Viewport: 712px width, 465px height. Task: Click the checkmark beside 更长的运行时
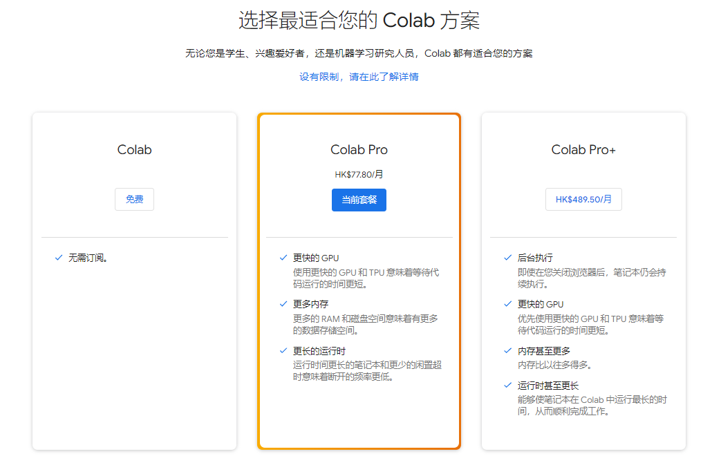click(x=283, y=351)
